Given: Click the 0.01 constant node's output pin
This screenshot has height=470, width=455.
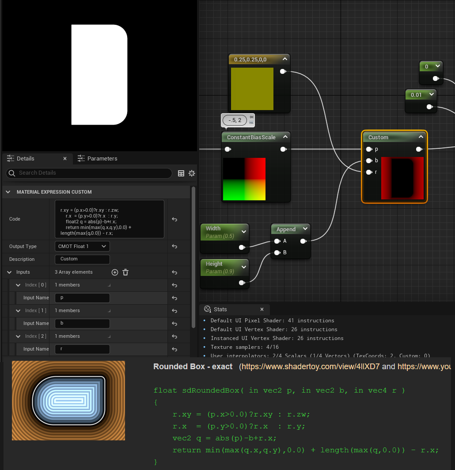Looking at the screenshot, I should tap(429, 107).
